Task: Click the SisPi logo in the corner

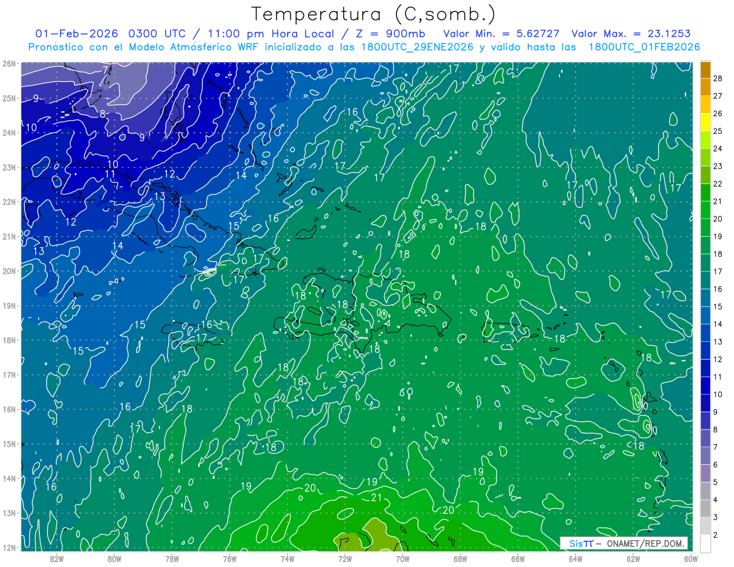Action: 581,543
